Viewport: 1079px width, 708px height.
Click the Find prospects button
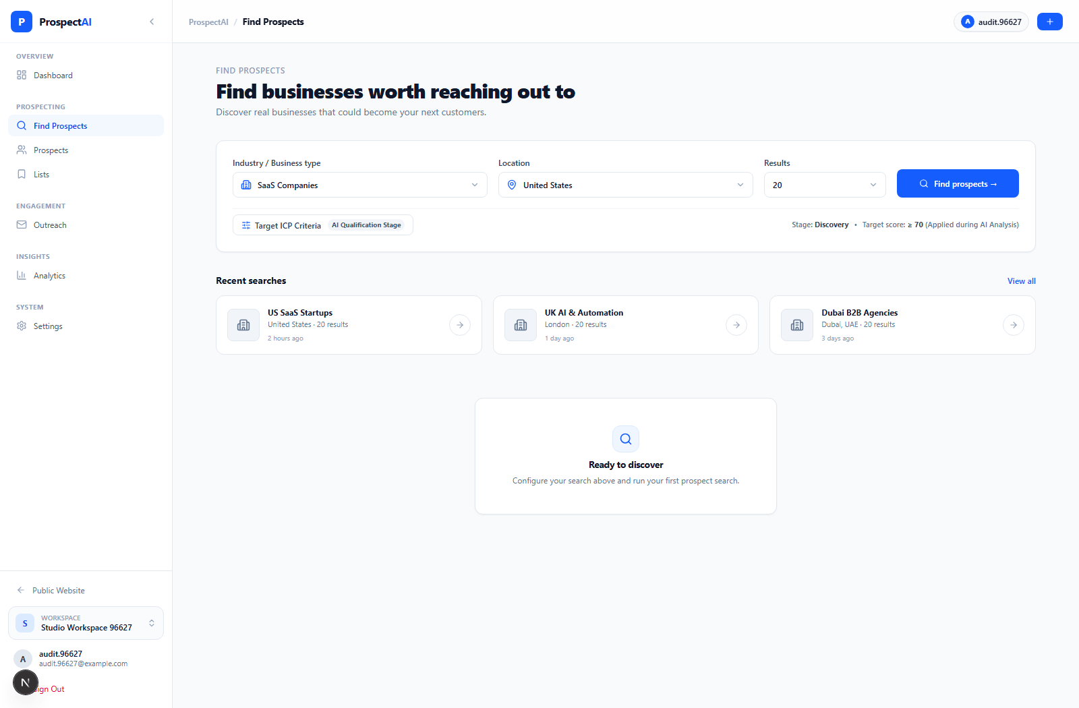pos(958,183)
